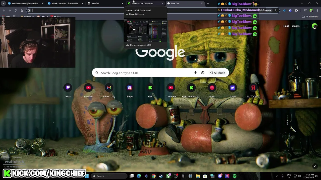This screenshot has width=321, height=180.
Task: Open the Chrome profile menu in toolbar
Action: (311, 10)
